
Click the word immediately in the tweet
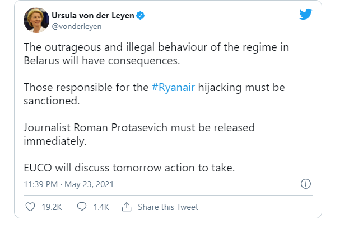54,142
